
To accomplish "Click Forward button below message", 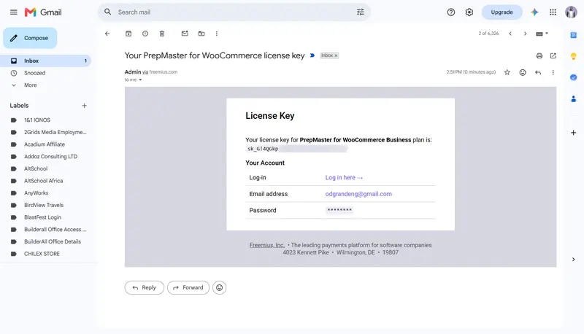I will [188, 287].
